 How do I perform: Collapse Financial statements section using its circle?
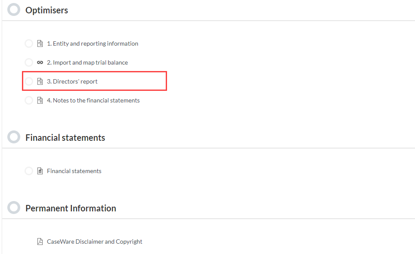[14, 137]
